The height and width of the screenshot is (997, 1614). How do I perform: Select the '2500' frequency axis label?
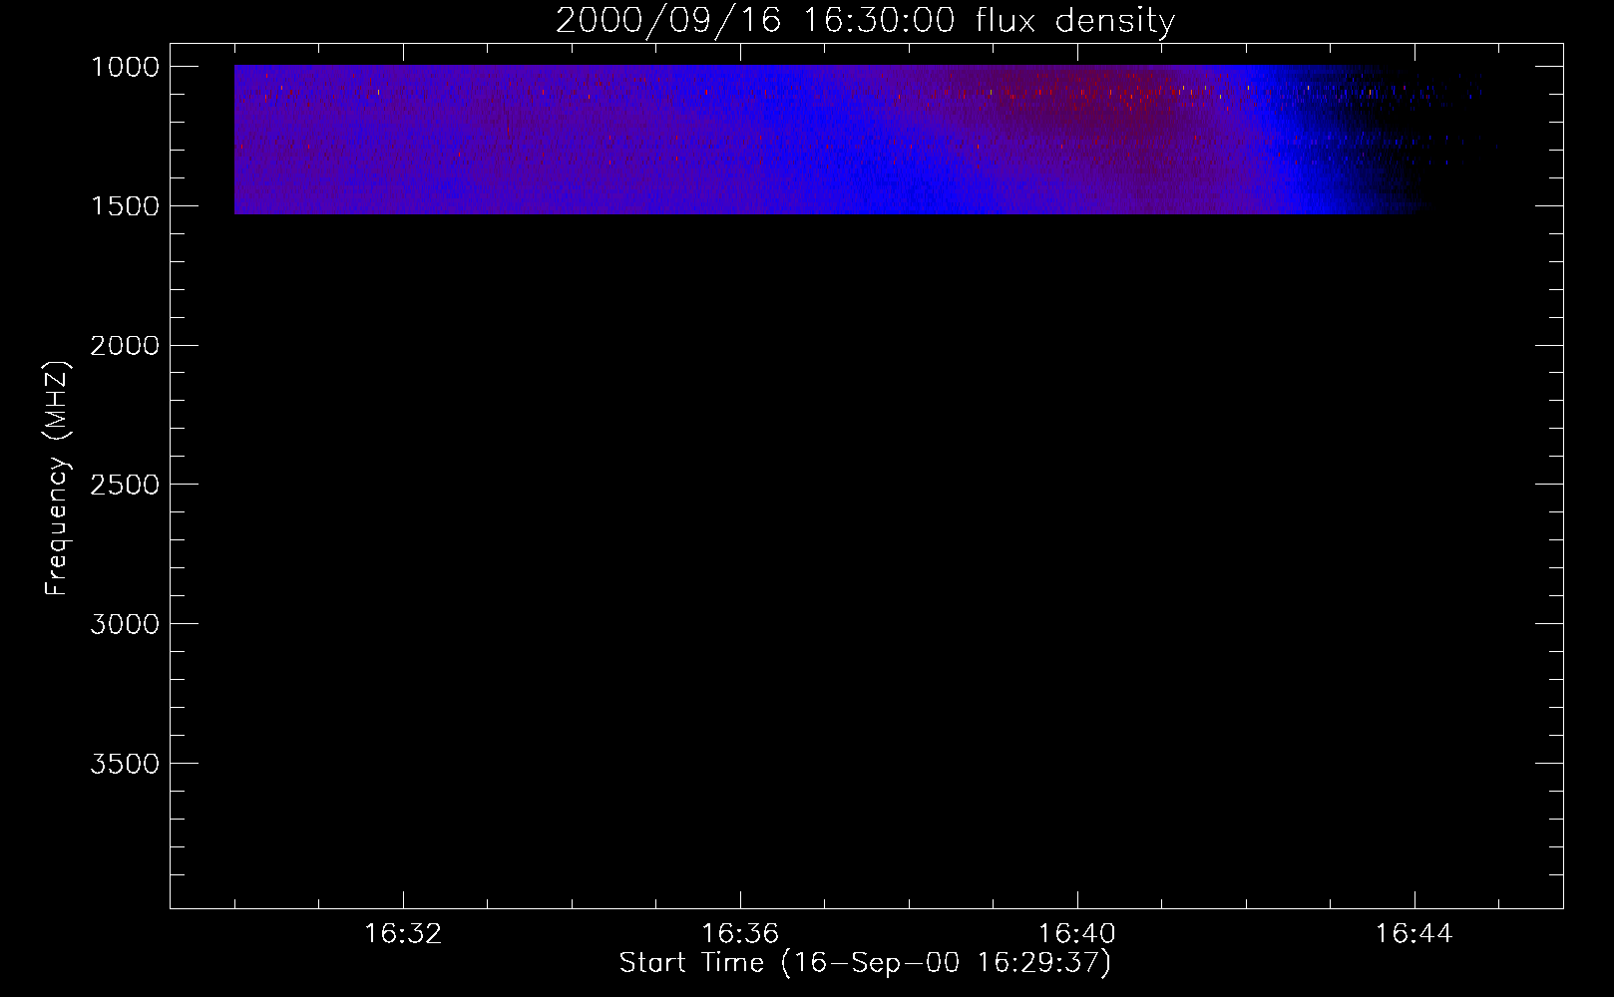[x=125, y=486]
